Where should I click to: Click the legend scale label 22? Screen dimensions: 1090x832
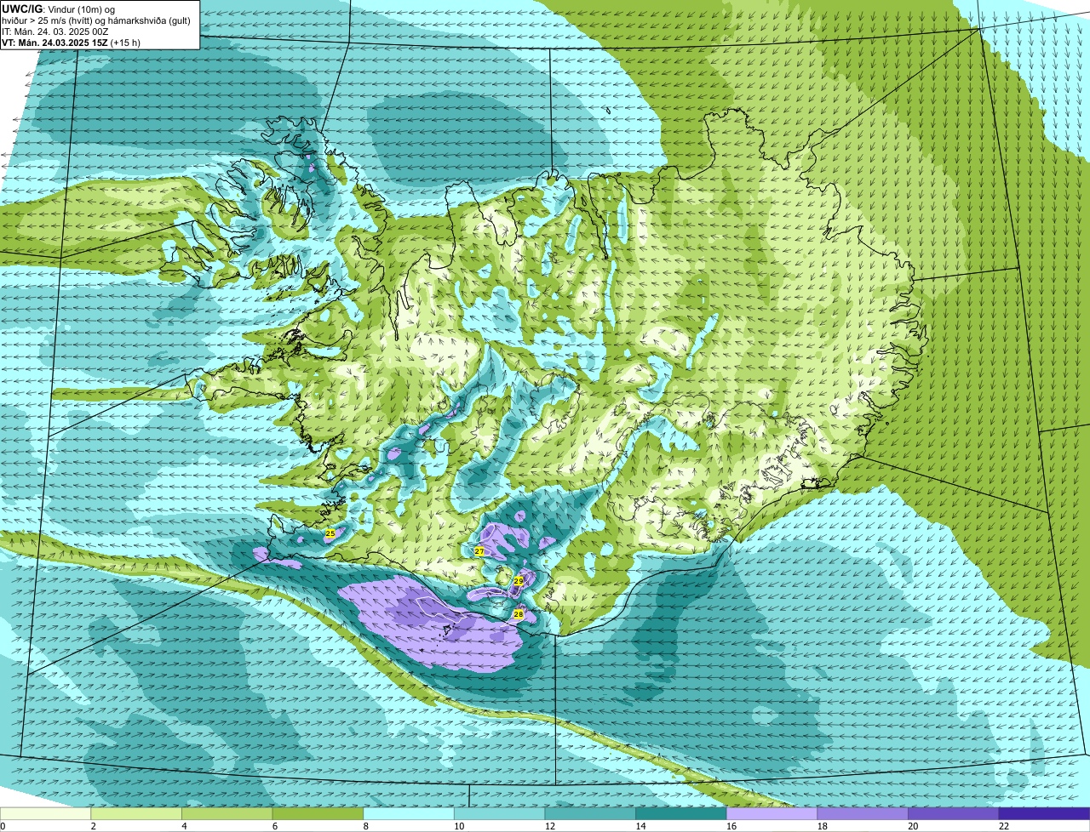pos(1004,826)
